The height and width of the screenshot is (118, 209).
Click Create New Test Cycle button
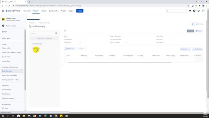(44, 38)
